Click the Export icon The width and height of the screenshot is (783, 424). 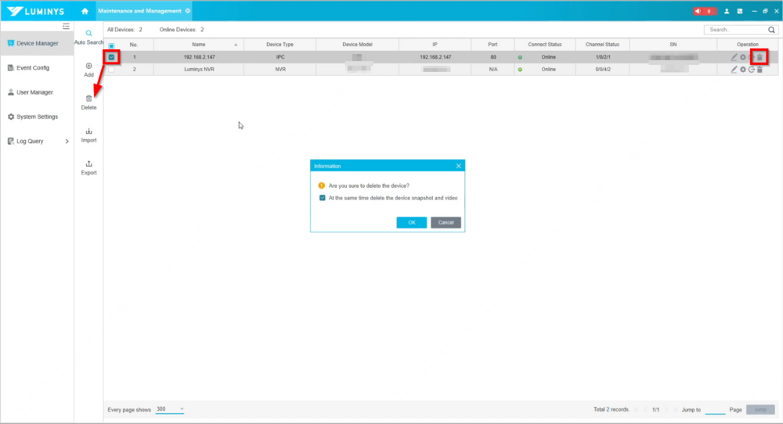coord(88,163)
